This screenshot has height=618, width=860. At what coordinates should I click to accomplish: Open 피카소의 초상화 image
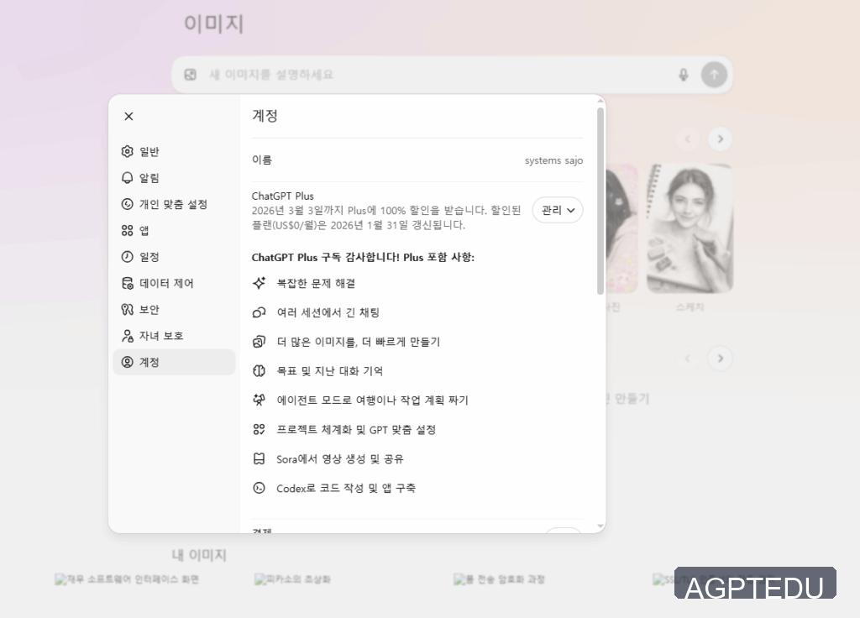(x=292, y=579)
